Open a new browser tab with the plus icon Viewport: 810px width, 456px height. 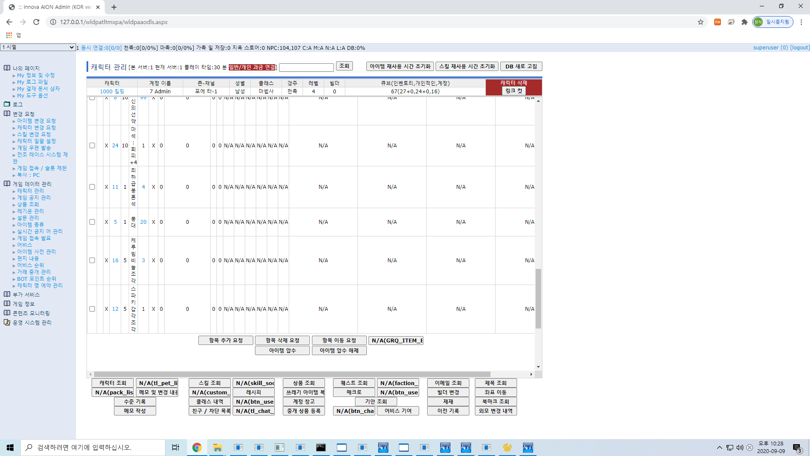(114, 7)
